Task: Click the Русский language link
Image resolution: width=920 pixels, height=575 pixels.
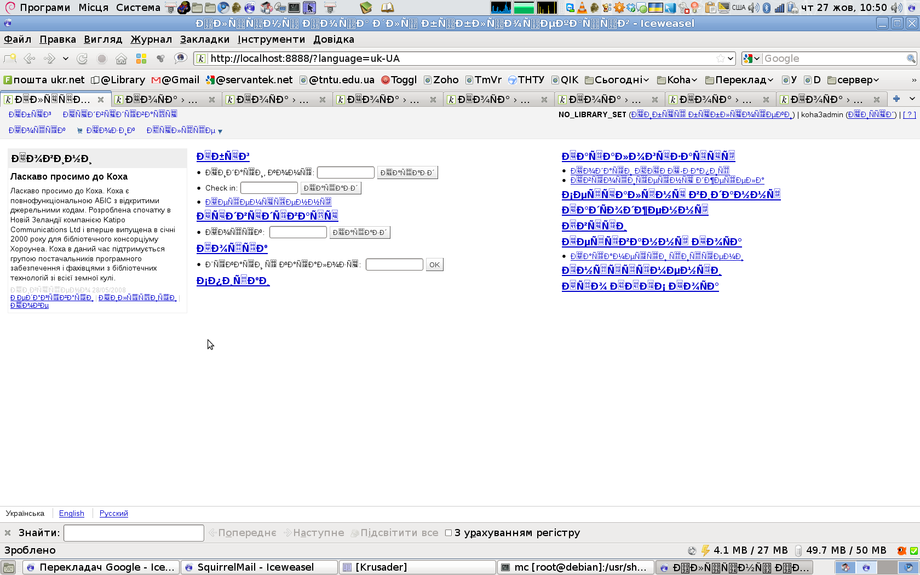Action: tap(113, 513)
